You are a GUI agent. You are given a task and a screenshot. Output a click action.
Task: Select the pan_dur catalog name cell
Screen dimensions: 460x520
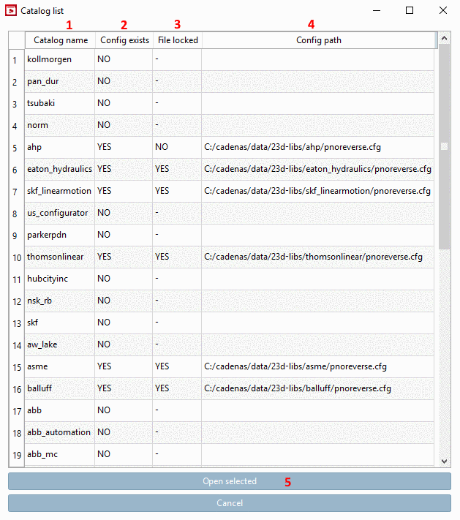click(x=60, y=81)
